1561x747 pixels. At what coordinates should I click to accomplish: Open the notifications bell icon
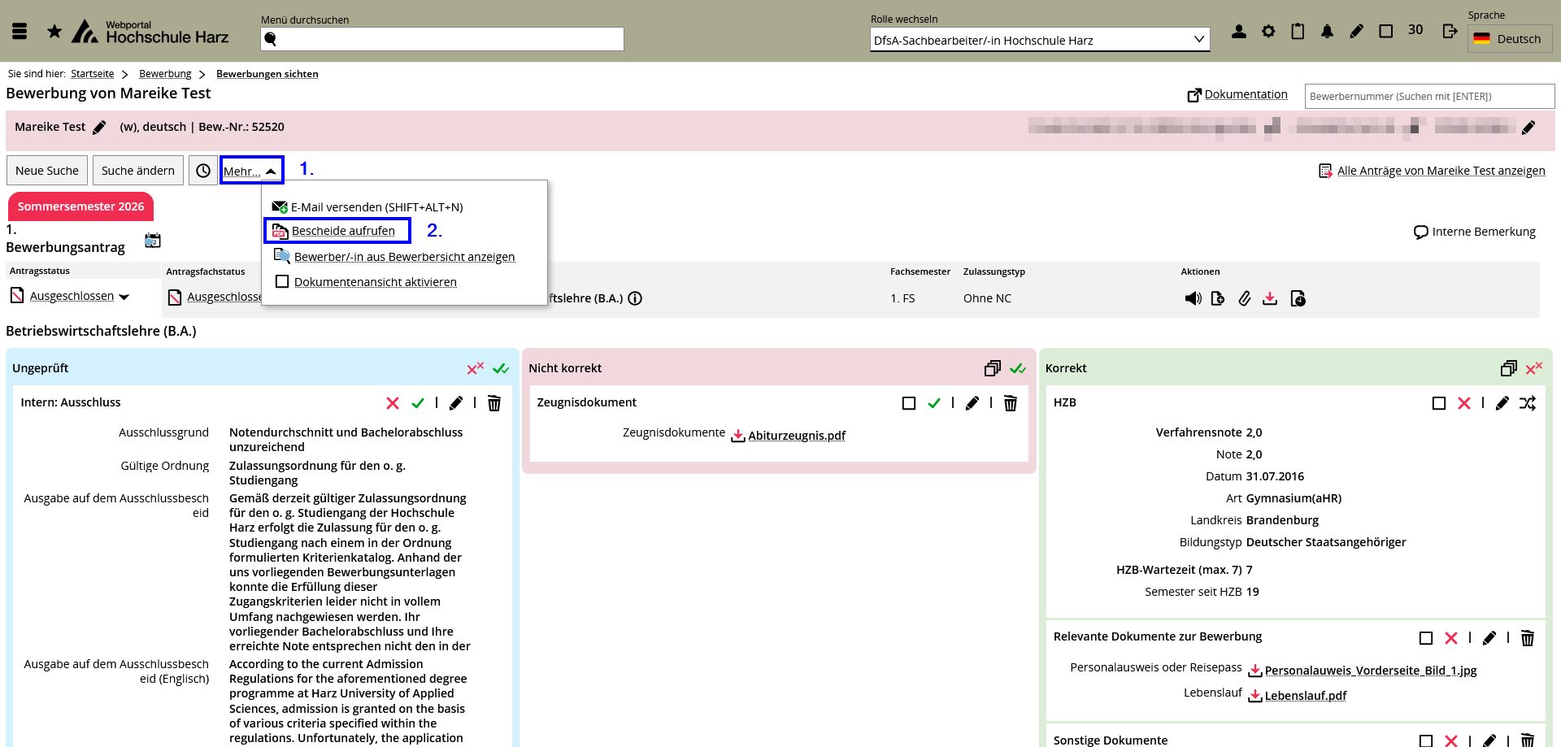pyautogui.click(x=1327, y=32)
